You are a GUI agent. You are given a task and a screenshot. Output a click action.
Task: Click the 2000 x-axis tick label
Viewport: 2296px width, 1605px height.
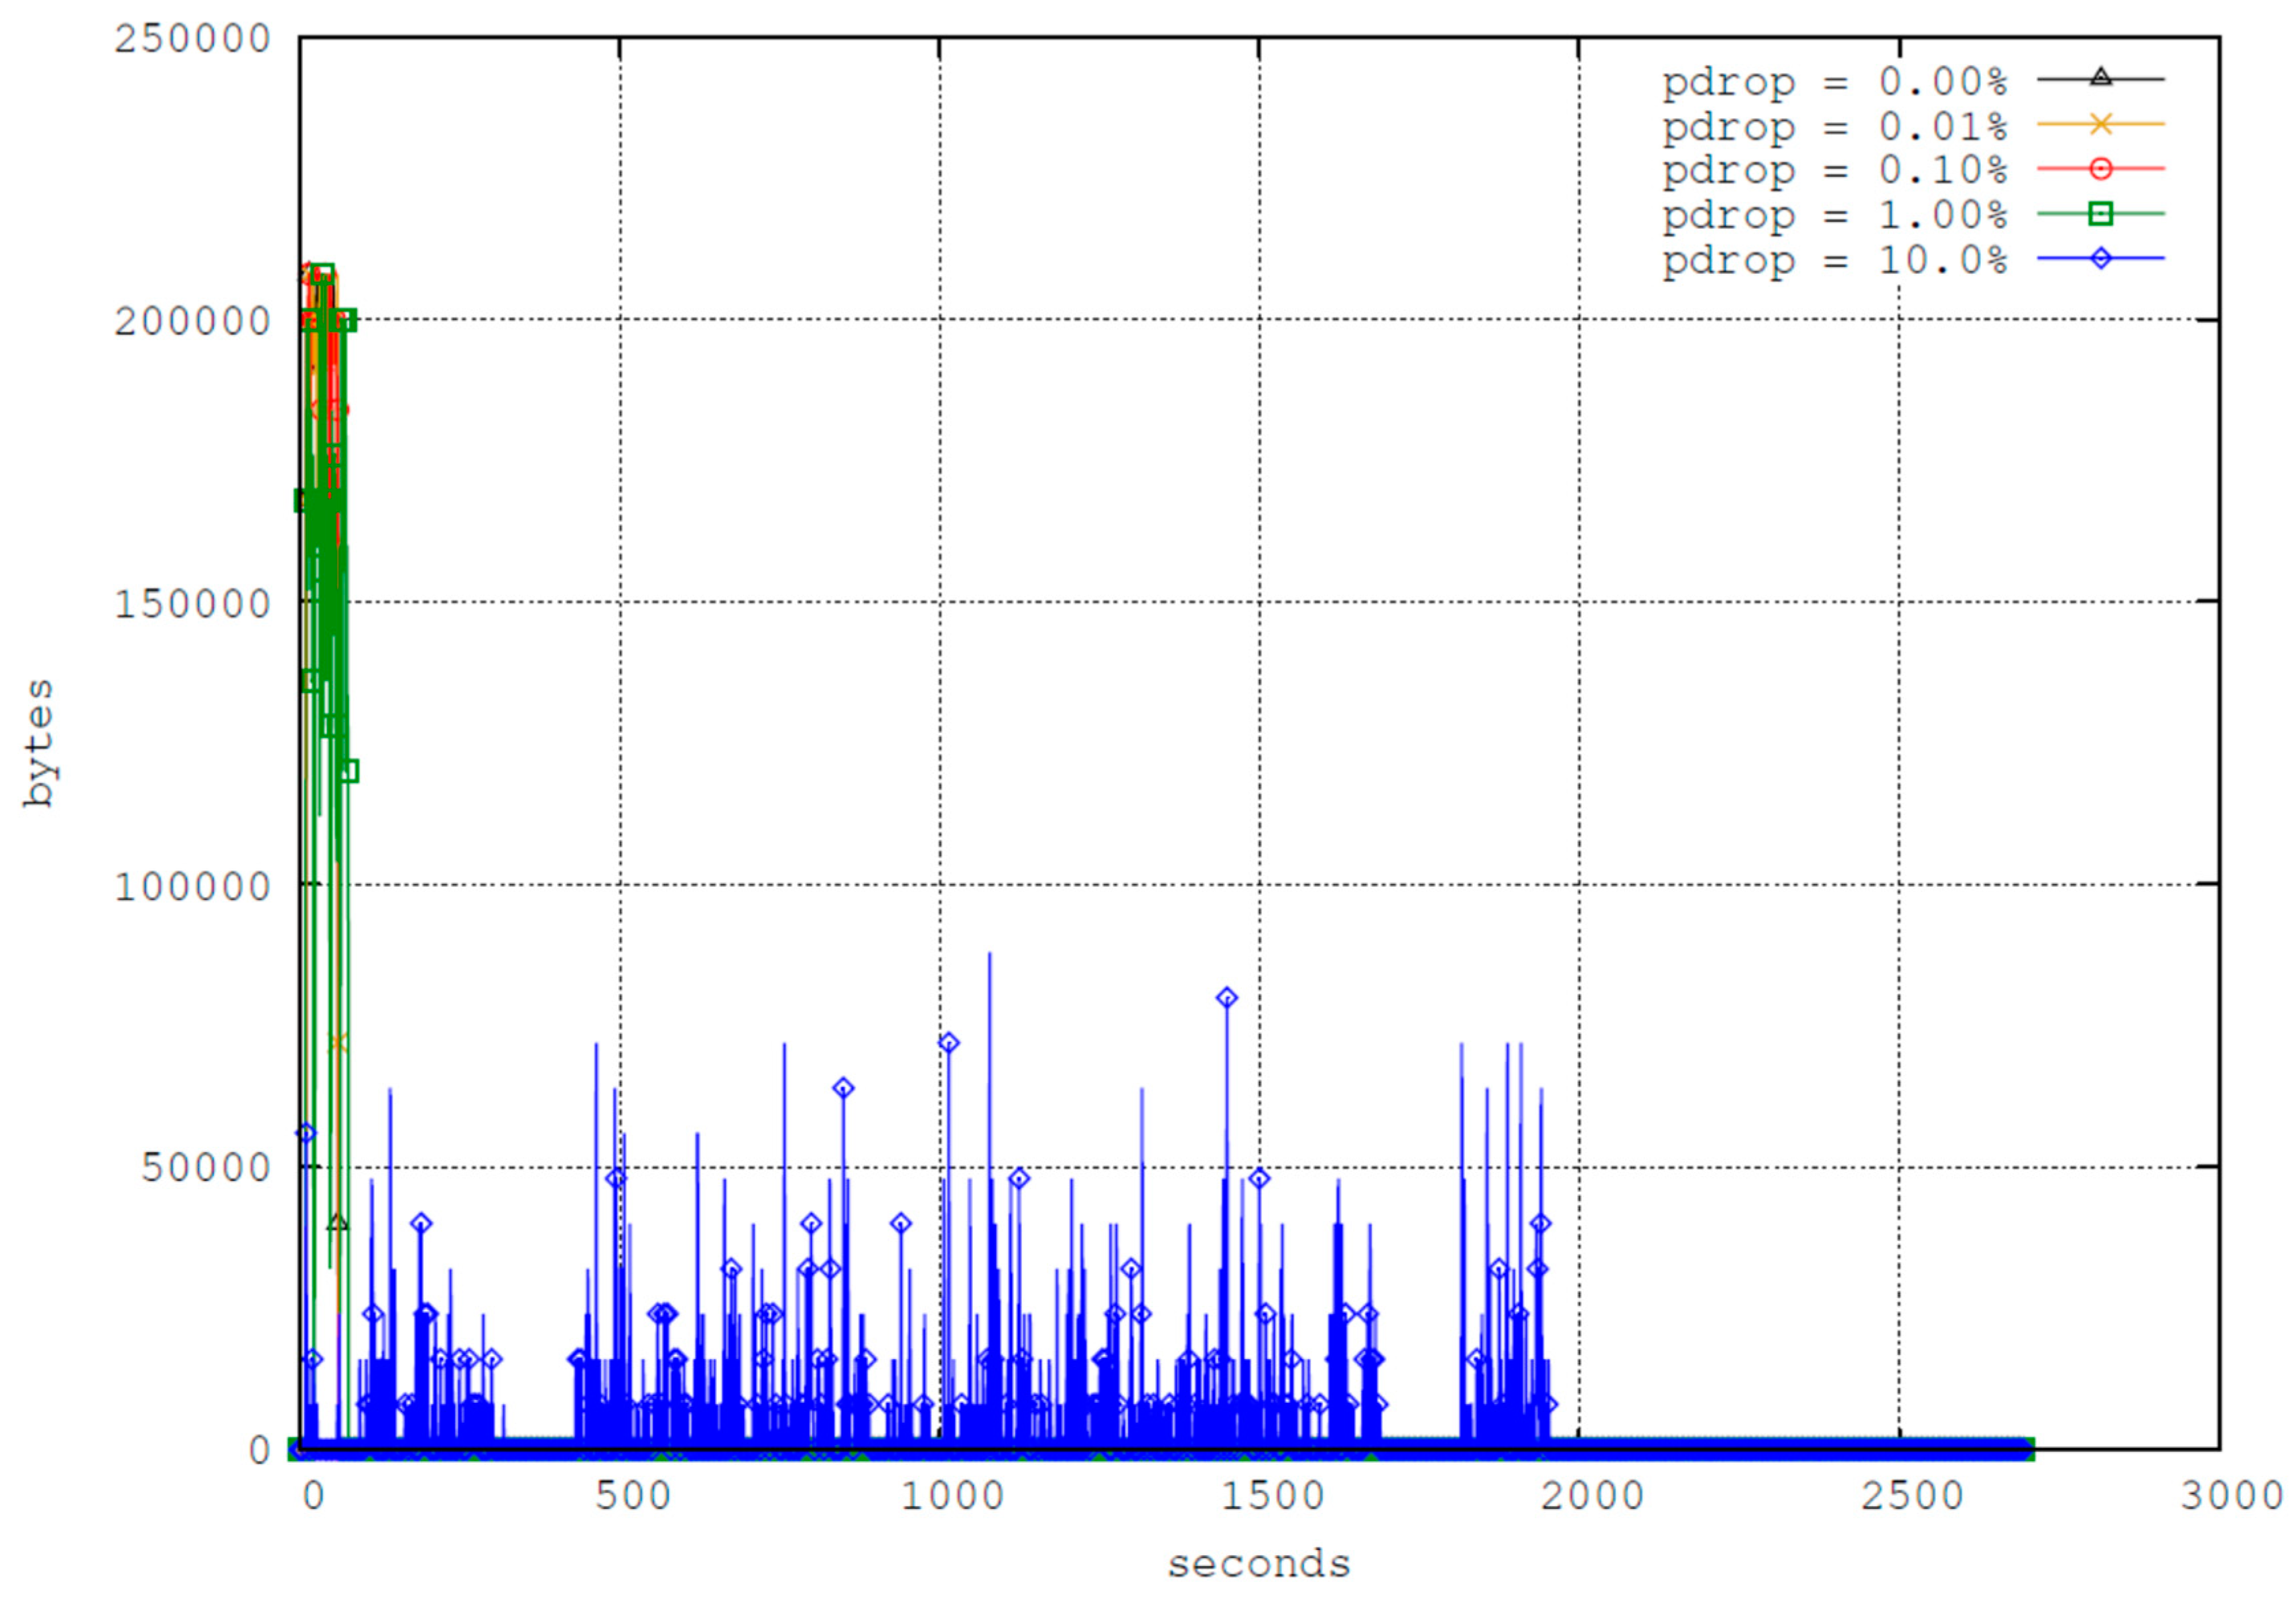(1591, 1496)
